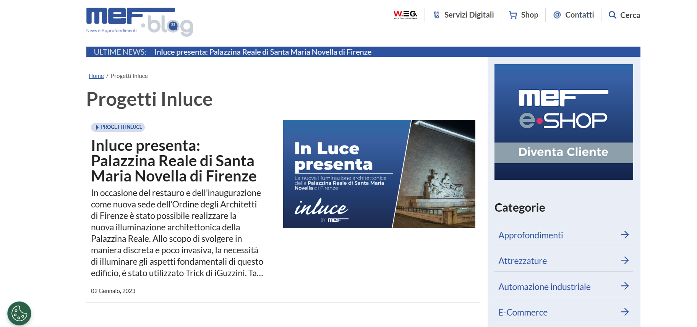This screenshot has height=327, width=697.
Task: Click the Progetti Inluce page heading
Action: [x=149, y=99]
